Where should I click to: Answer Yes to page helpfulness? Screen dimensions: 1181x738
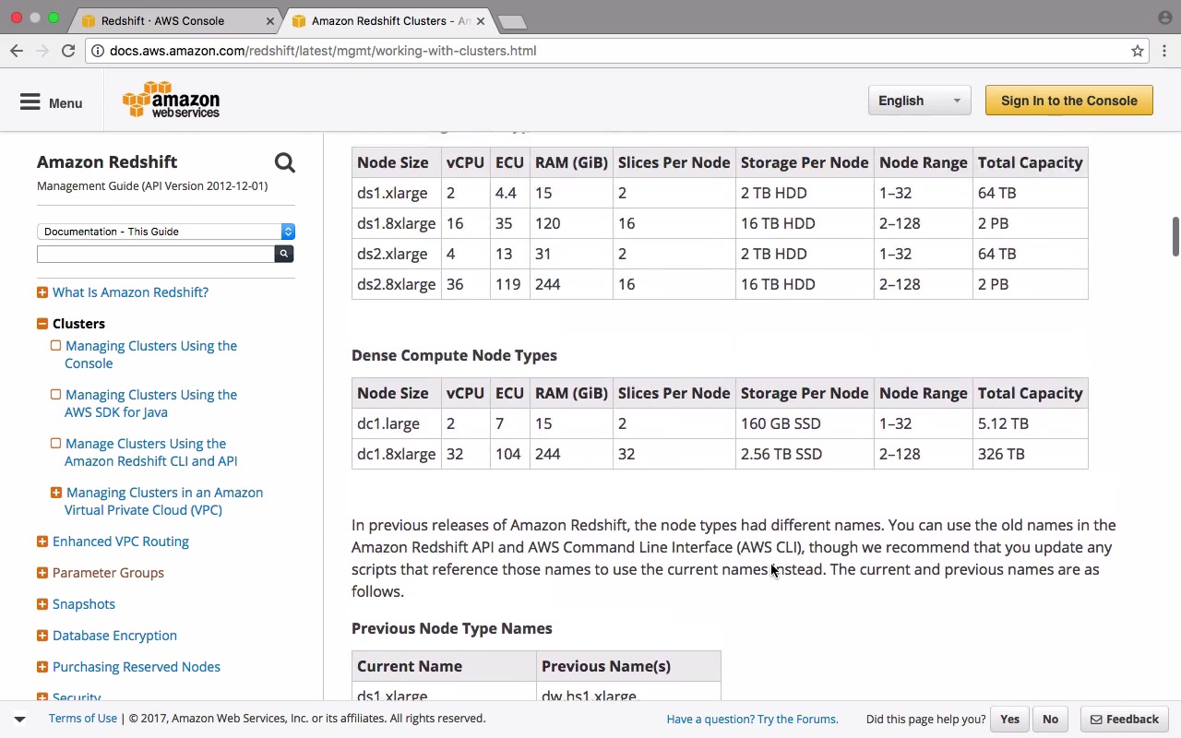[1009, 719]
